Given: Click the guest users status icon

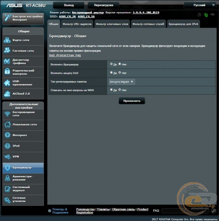Looking at the screenshot, I should pyautogui.click(x=199, y=14).
